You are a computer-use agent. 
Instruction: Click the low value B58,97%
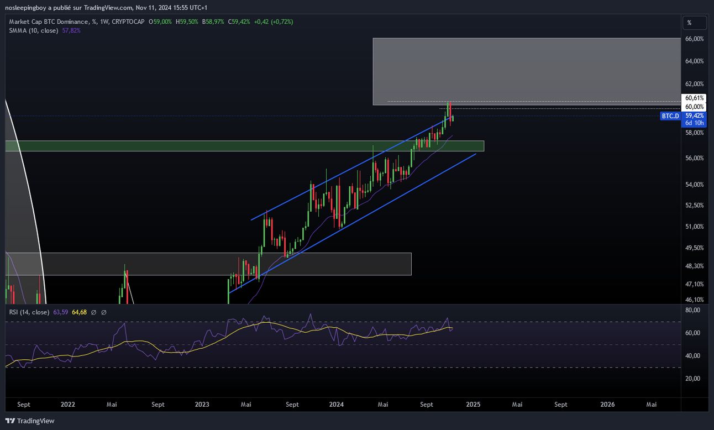point(213,22)
